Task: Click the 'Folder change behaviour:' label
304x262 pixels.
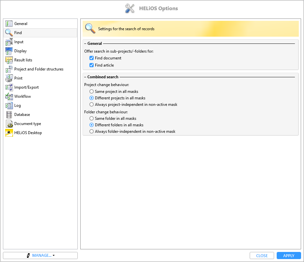Action: coord(106,112)
